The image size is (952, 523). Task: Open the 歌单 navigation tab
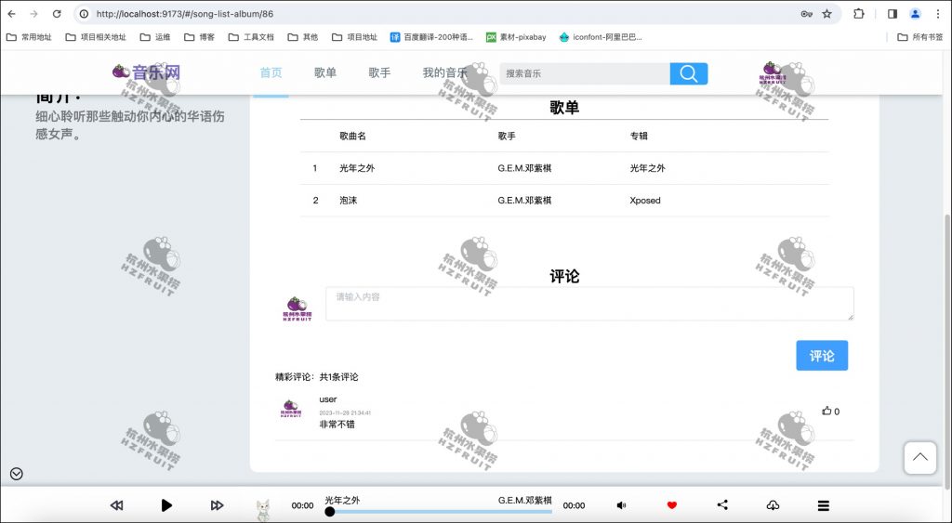pos(325,72)
